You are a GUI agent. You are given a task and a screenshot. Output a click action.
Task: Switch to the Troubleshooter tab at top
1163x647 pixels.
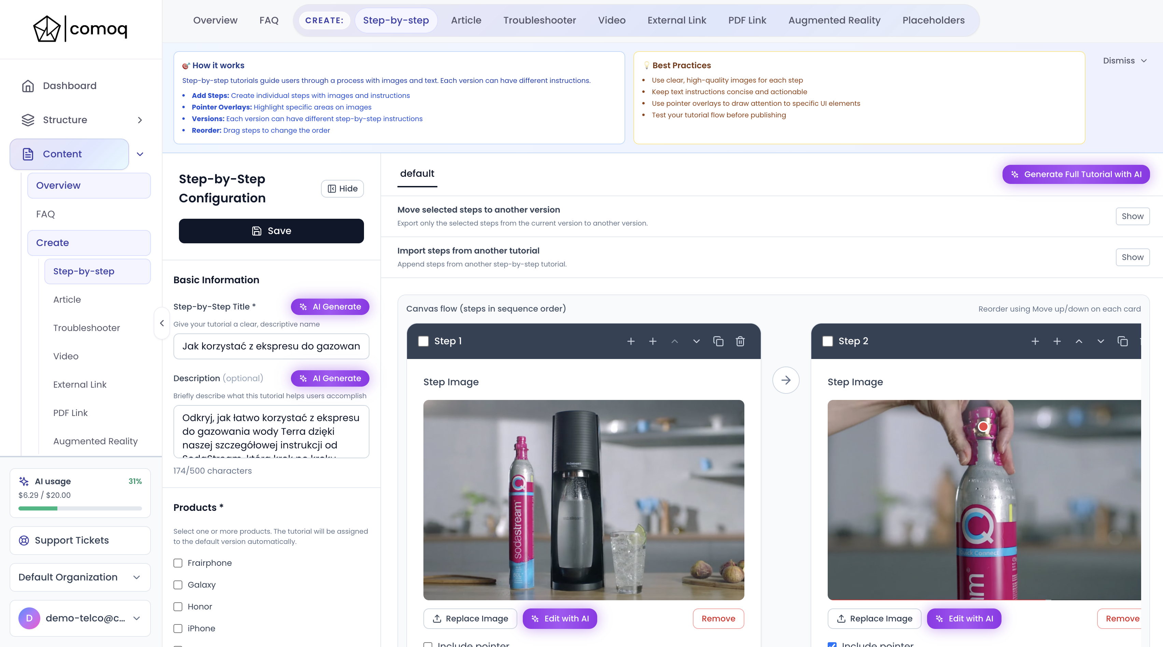[539, 20]
